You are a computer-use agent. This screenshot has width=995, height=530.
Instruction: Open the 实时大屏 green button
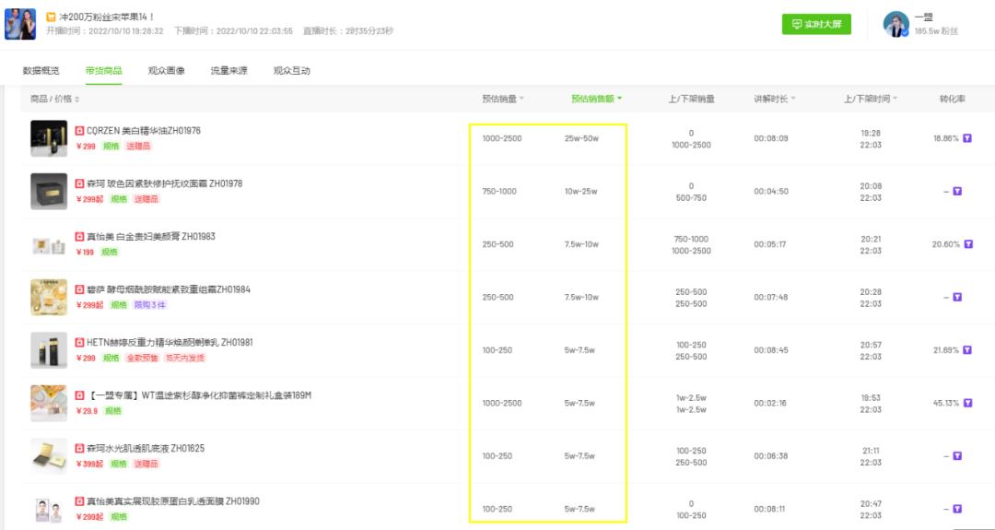pos(816,24)
